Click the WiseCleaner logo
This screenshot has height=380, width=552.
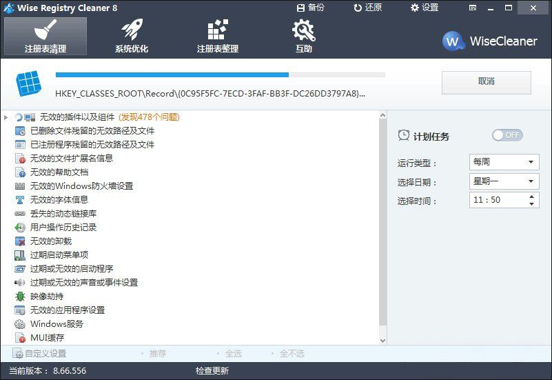click(490, 41)
